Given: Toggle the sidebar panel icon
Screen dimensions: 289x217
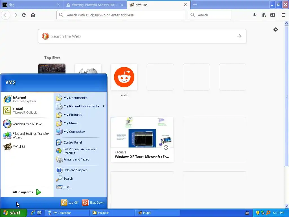Looking at the screenshot, I should point(273,15).
